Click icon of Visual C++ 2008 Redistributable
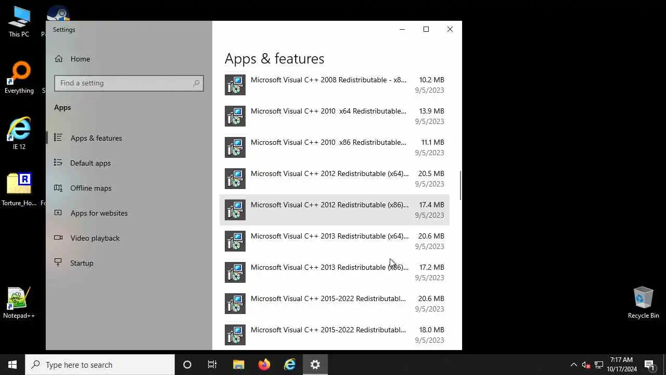The width and height of the screenshot is (666, 375). point(235,85)
